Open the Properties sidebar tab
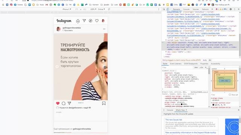The width and height of the screenshot is (241, 135). [204, 64]
